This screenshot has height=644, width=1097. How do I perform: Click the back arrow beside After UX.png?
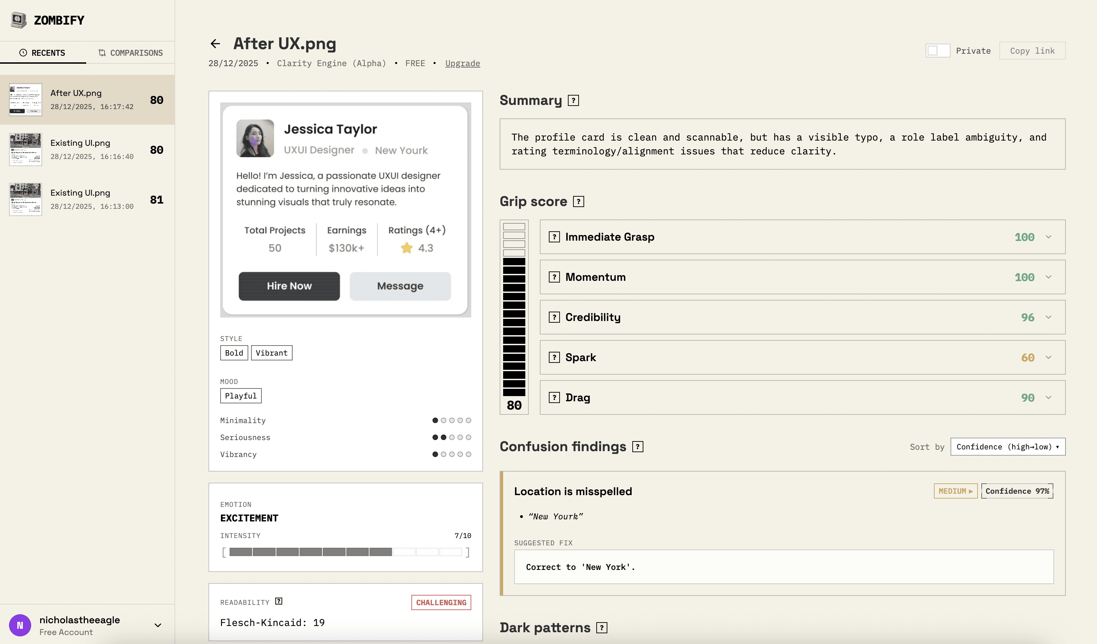(215, 44)
